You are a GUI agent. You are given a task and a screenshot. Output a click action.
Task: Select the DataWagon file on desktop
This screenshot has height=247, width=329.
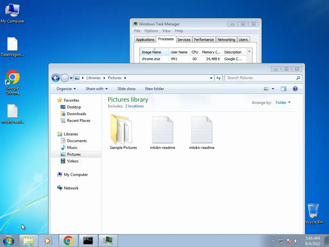tap(13, 47)
